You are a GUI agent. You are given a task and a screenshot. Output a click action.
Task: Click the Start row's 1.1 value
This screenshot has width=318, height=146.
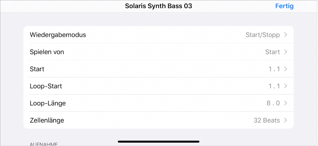point(274,69)
